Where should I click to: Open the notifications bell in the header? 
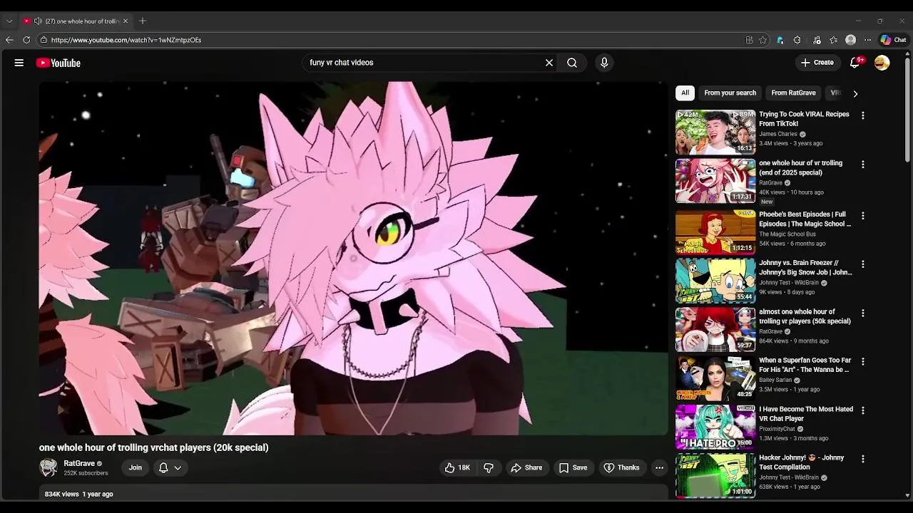pyautogui.click(x=855, y=63)
